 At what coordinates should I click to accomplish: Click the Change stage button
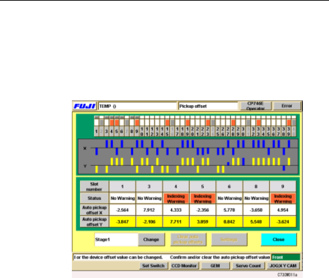pyautogui.click(x=151, y=239)
